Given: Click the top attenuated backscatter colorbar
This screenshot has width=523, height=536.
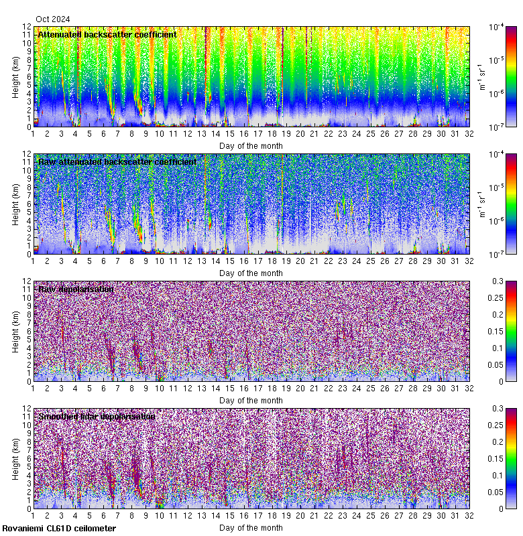Looking at the screenshot, I should pos(492,76).
